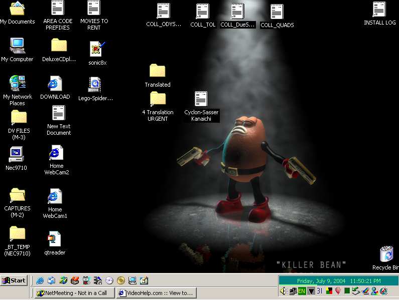Click the second Quick Launch icon, with blue arrows

(52, 280)
